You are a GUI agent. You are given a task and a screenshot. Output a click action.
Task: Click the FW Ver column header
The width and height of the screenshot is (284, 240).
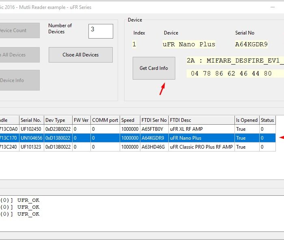tap(82, 120)
